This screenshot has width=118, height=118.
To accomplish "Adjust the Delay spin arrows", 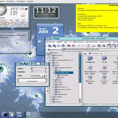I will [46, 69].
